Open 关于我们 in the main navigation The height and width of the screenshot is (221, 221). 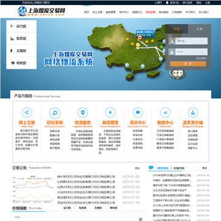pos(190,12)
